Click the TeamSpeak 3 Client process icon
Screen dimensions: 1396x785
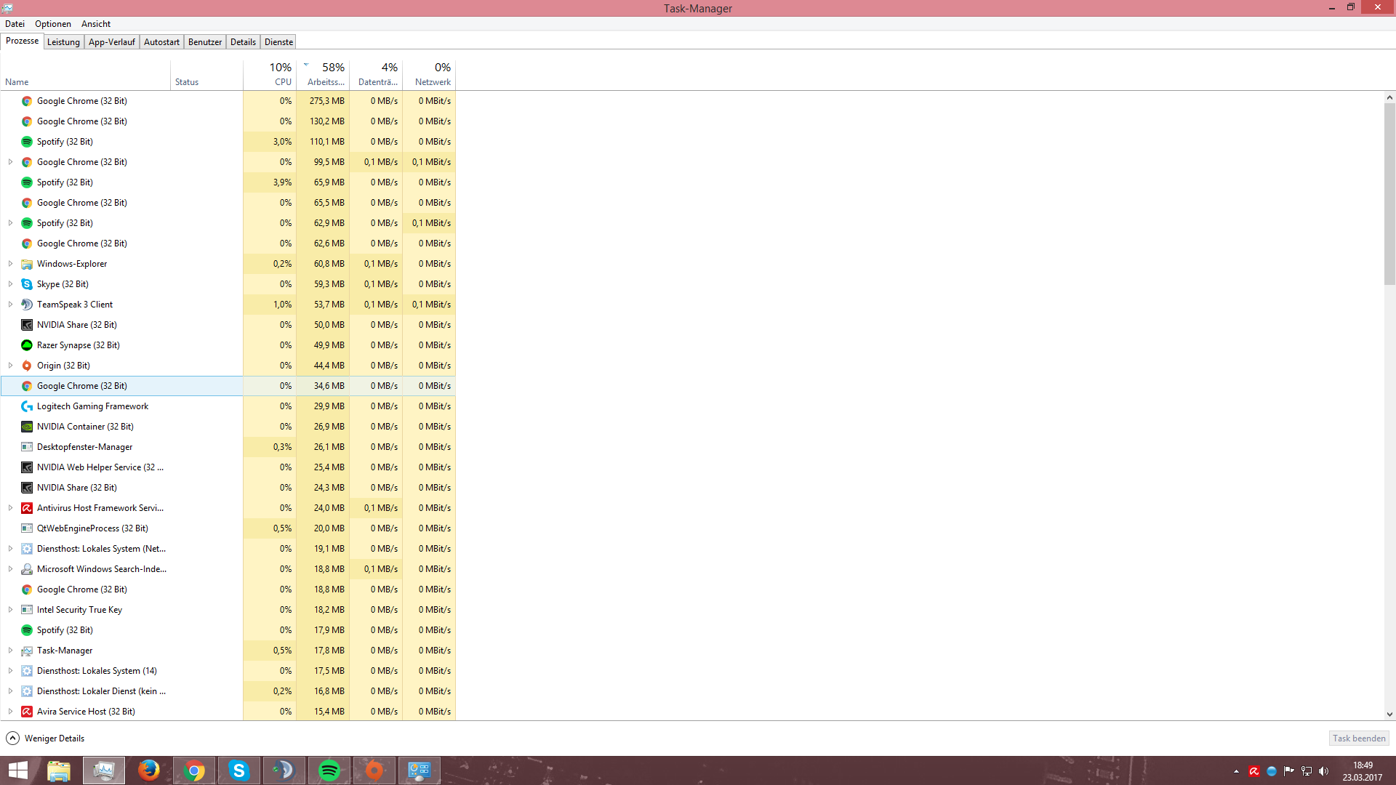27,305
